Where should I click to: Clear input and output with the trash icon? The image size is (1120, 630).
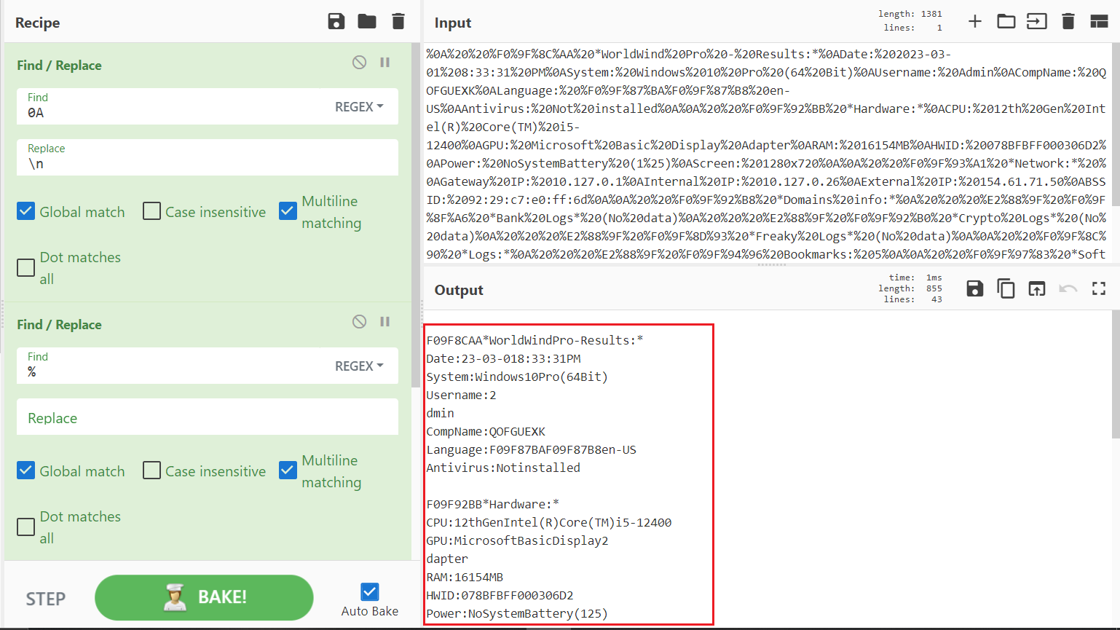1068,22
